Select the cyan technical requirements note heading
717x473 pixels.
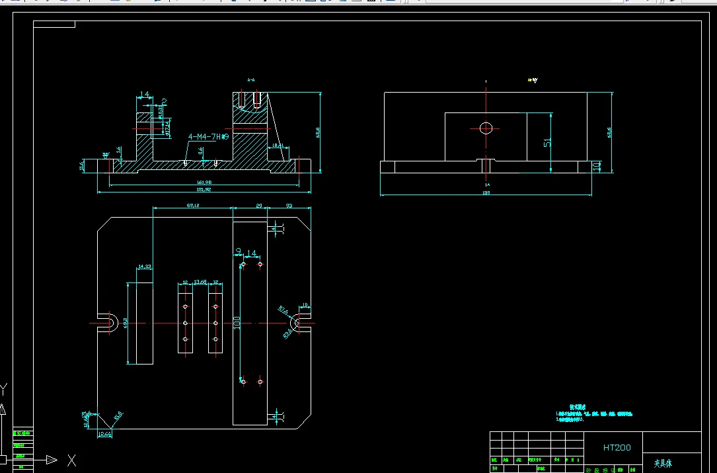coord(577,407)
